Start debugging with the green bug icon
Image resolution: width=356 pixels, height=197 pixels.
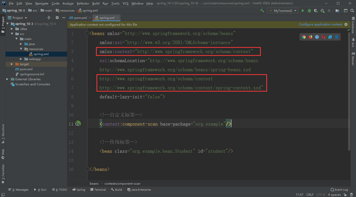309,11
